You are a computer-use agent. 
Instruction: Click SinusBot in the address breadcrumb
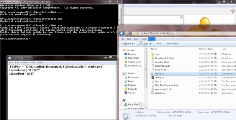click(x=166, y=33)
